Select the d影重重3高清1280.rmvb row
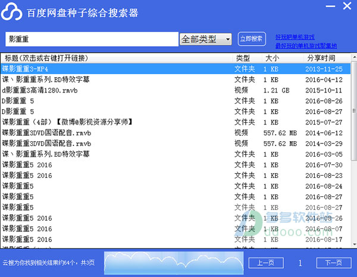The width and height of the screenshot is (357, 277). point(176,90)
